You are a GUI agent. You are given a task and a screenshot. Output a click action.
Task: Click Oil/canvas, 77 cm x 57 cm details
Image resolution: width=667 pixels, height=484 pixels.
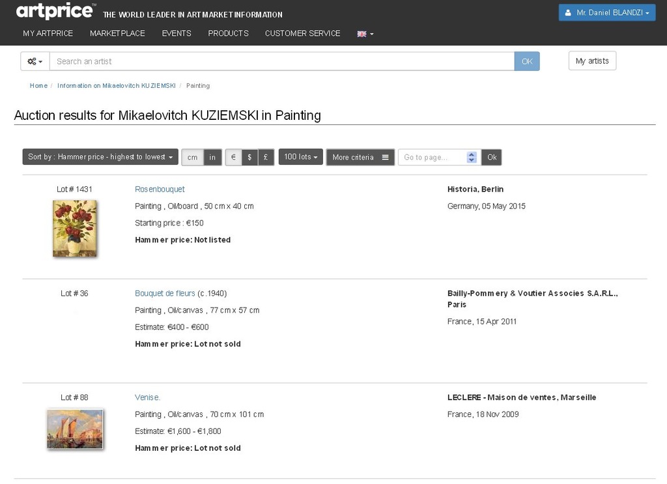197,311
